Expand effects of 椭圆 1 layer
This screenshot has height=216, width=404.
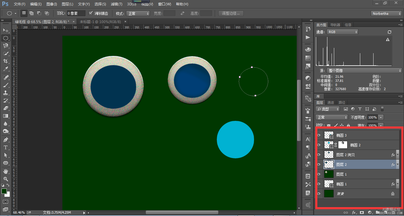(x=398, y=184)
